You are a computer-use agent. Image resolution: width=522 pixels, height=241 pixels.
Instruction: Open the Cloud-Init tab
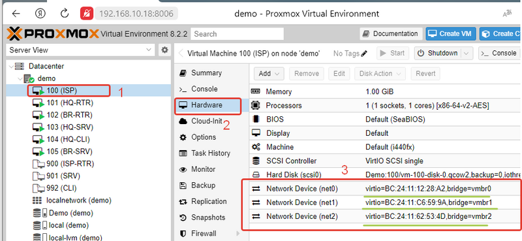click(211, 121)
